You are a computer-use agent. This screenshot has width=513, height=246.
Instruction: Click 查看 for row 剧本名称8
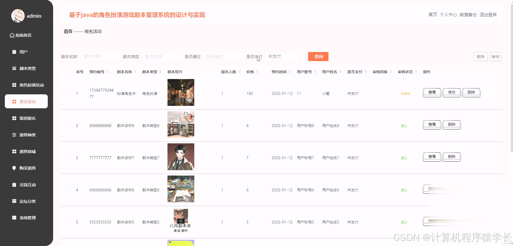point(432,125)
